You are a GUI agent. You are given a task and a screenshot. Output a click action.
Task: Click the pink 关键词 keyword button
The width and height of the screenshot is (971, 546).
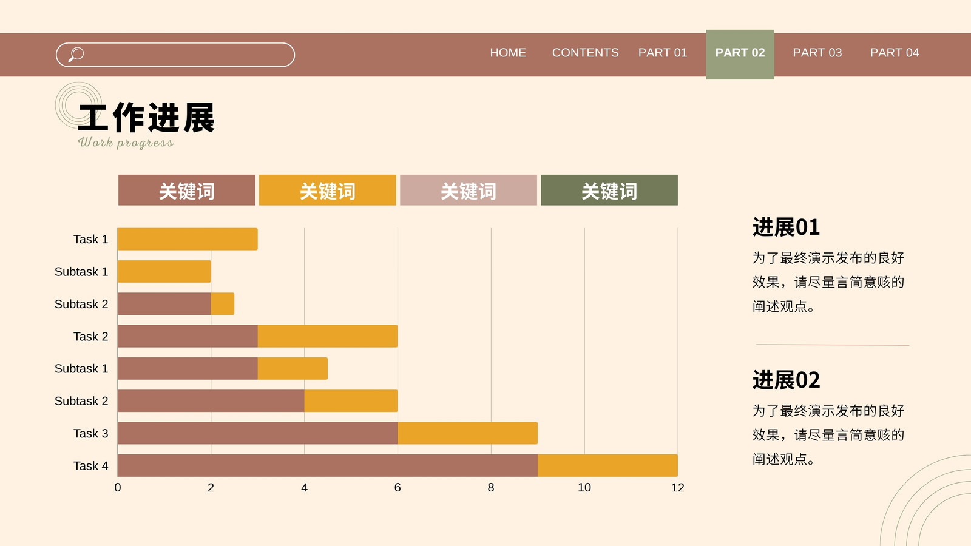(x=469, y=190)
